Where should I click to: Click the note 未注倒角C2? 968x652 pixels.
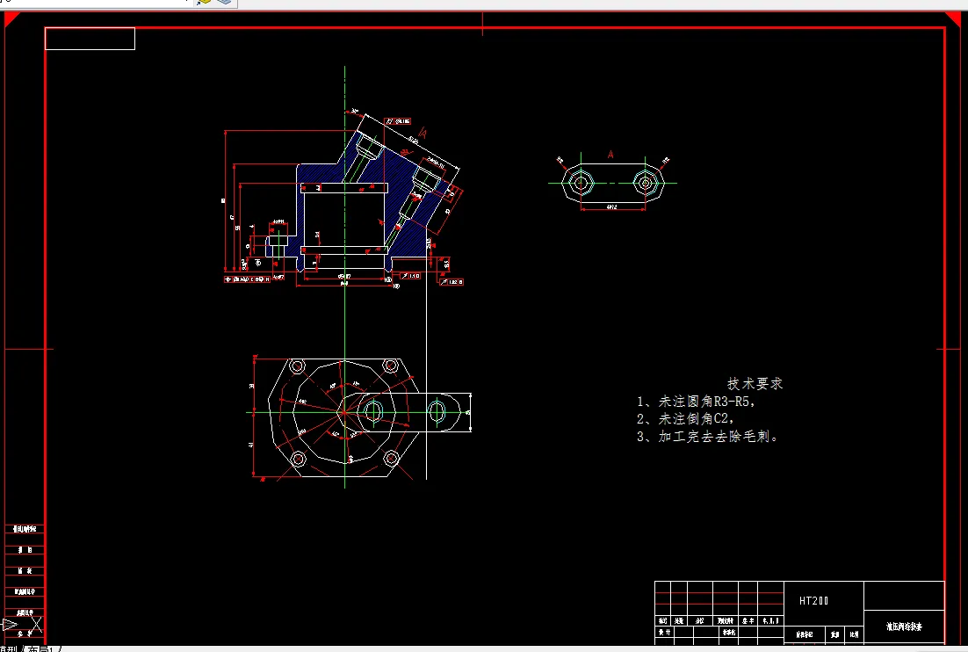pyautogui.click(x=684, y=417)
